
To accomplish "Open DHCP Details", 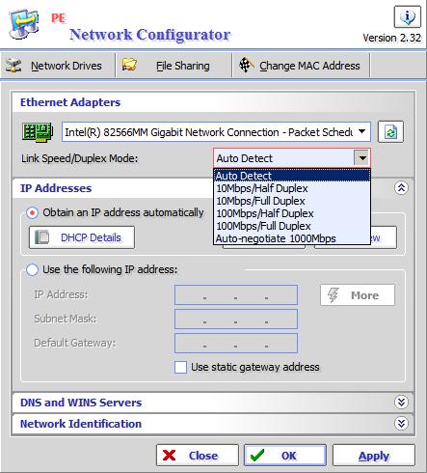I will point(82,237).
